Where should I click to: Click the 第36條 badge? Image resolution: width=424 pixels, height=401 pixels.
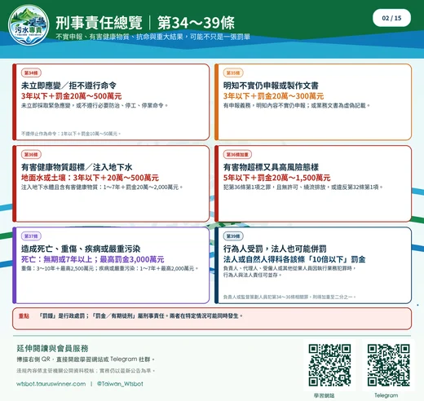point(31,154)
